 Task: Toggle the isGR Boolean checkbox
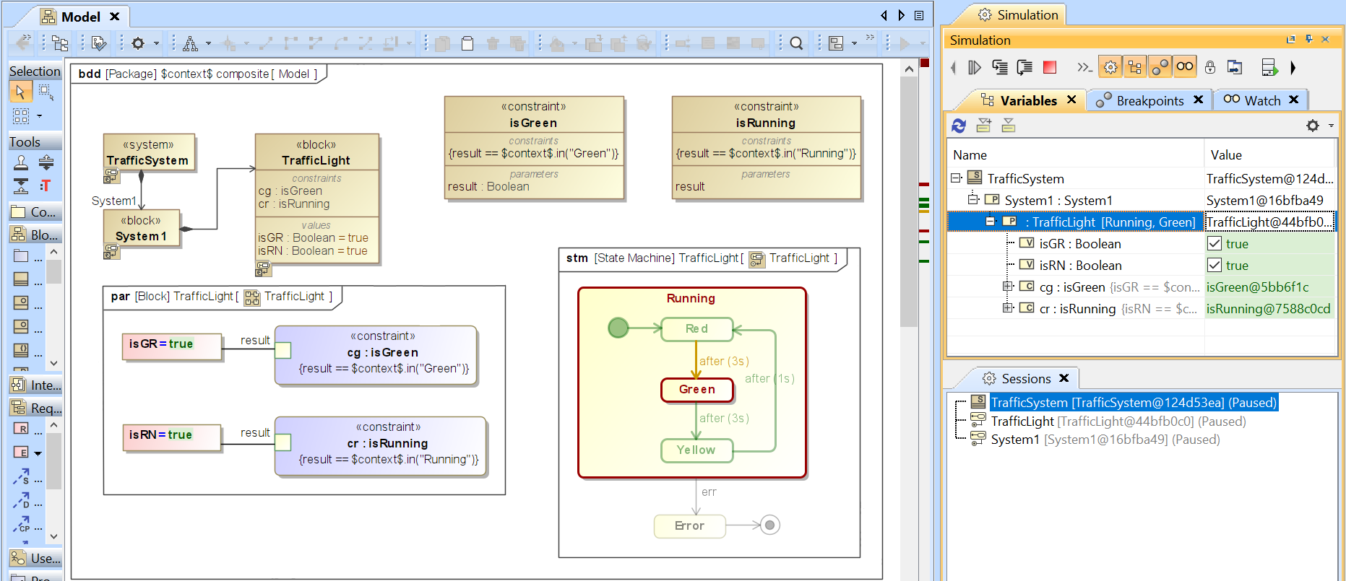[x=1215, y=244]
